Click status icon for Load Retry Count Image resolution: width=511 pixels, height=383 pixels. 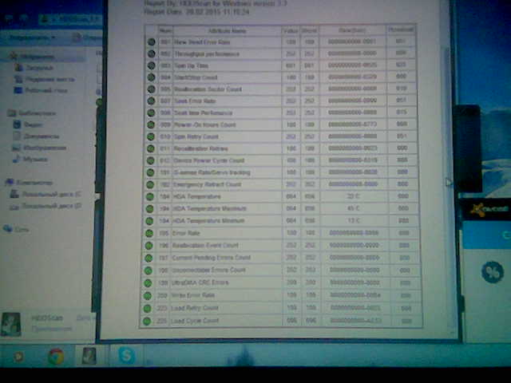pos(147,309)
